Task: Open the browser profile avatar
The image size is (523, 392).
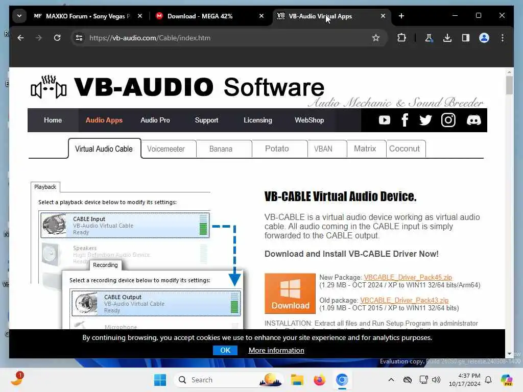Action: [x=484, y=38]
